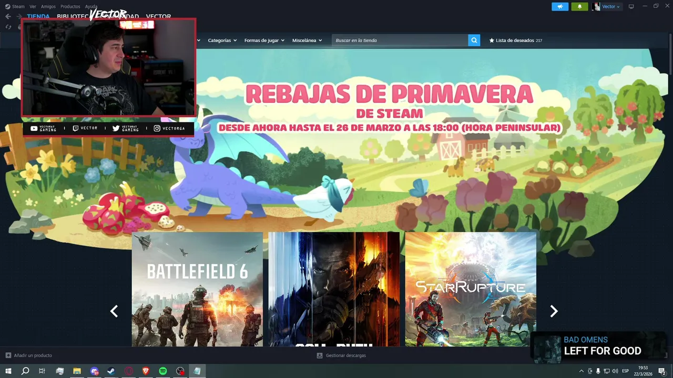
Task: Go to next featured carousel slide
Action: click(x=554, y=311)
